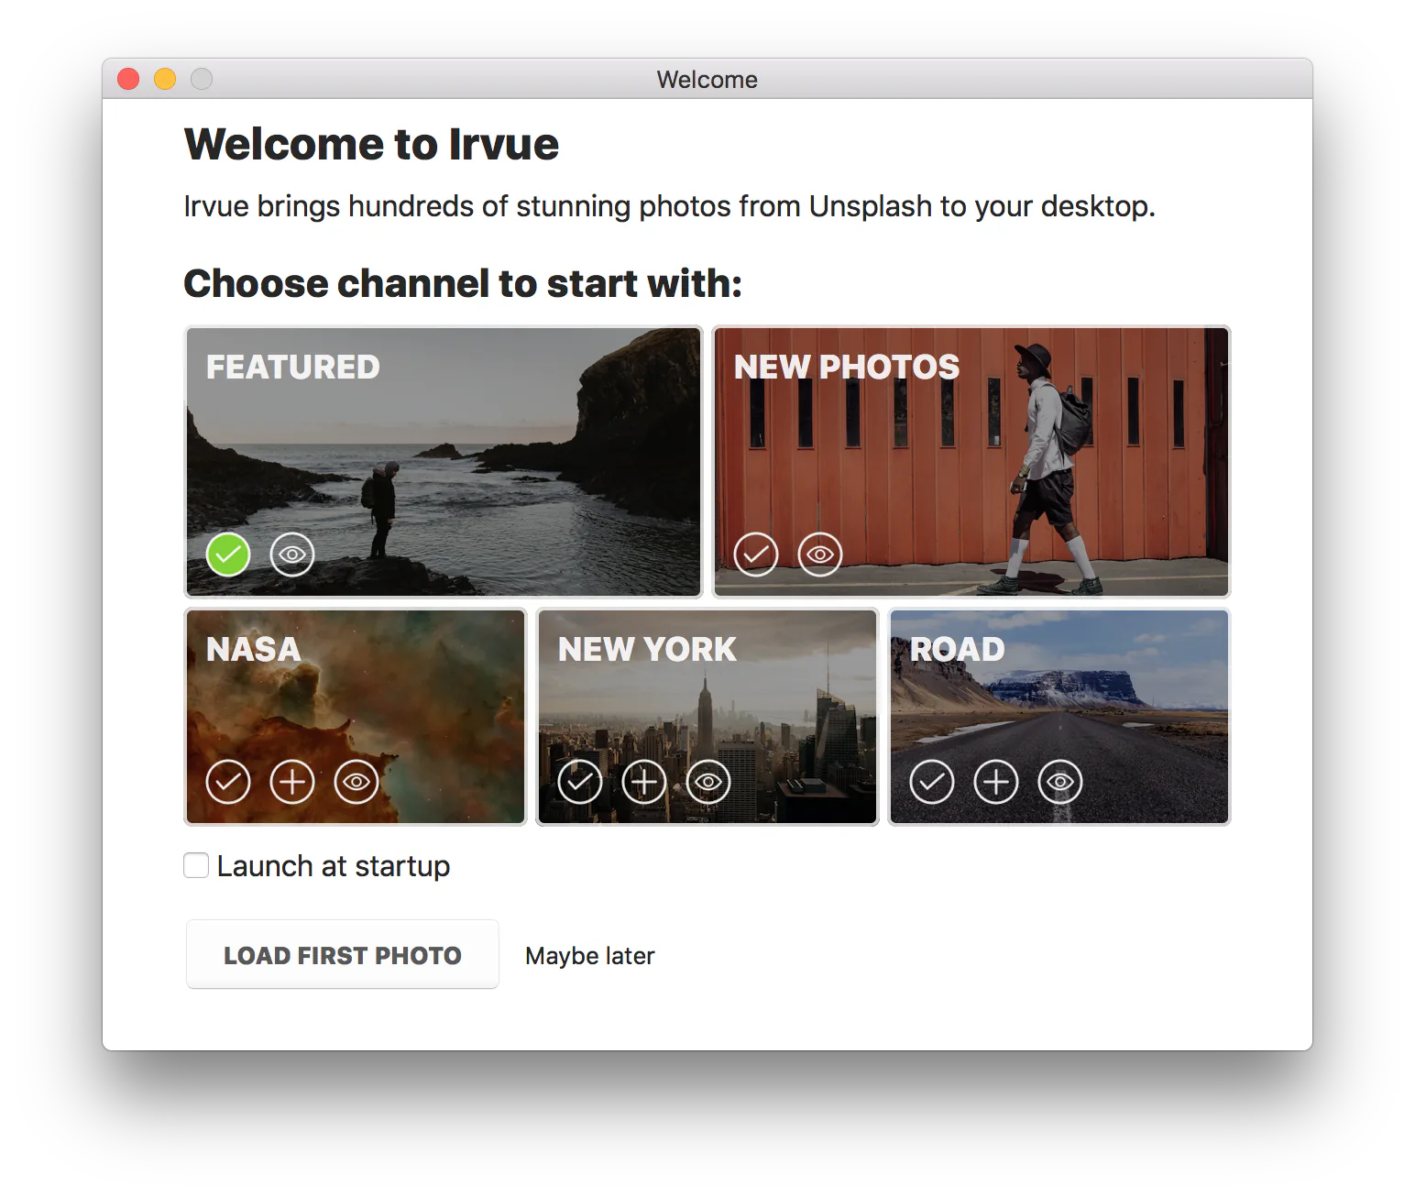
Task: Select the New Photos channel checkmark
Action: [756, 555]
